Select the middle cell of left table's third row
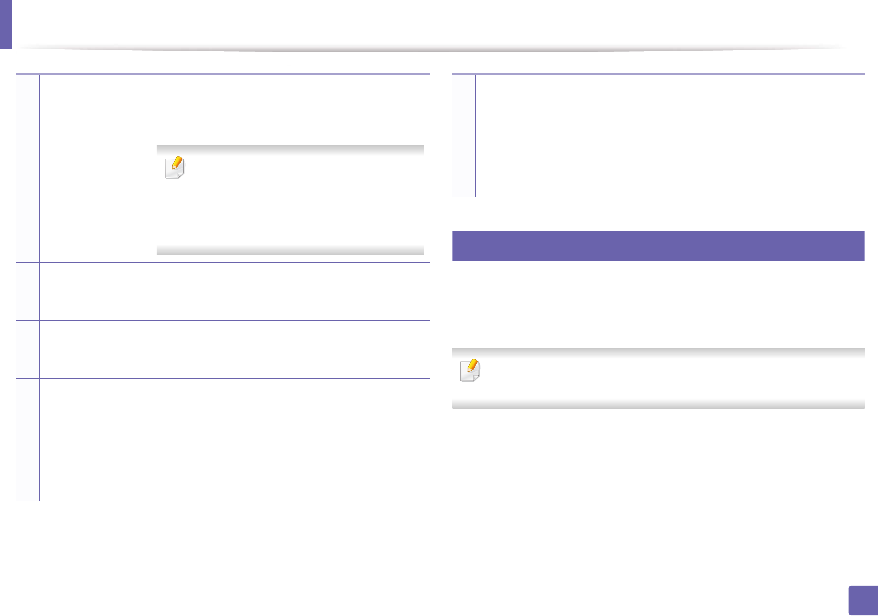This screenshot has width=878, height=616. [x=96, y=349]
